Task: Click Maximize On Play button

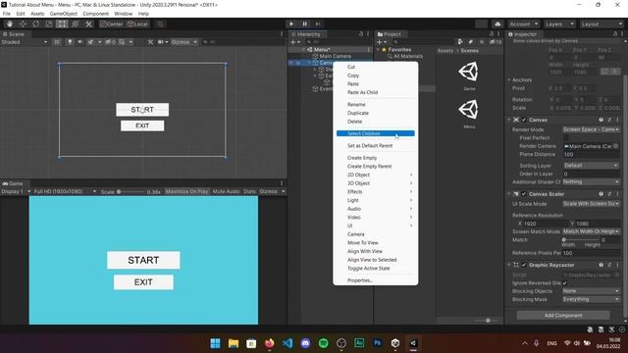Action: click(x=186, y=192)
